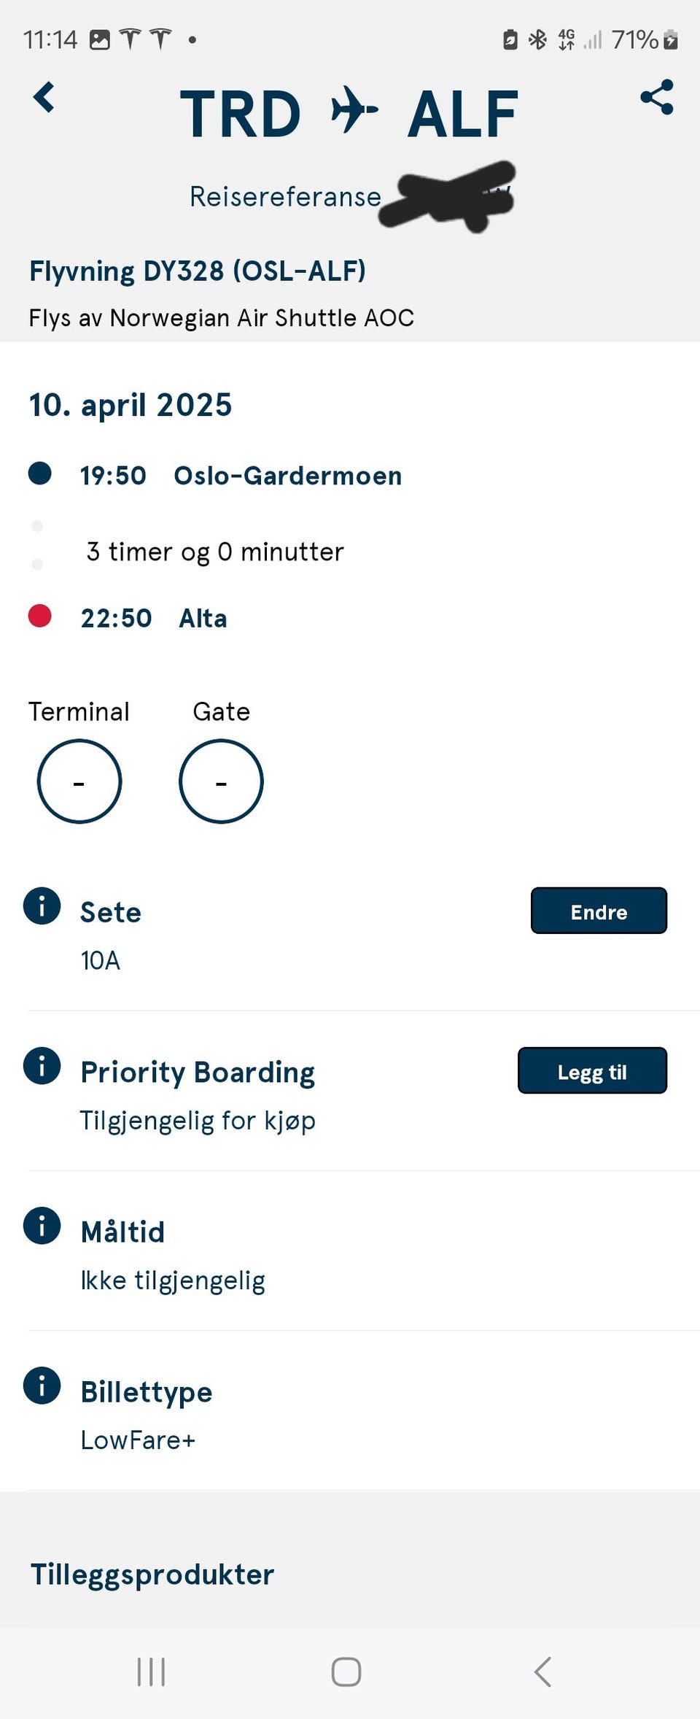Image resolution: width=700 pixels, height=1719 pixels.
Task: Tap the Oslo-Gardermoen departure row
Action: (215, 476)
